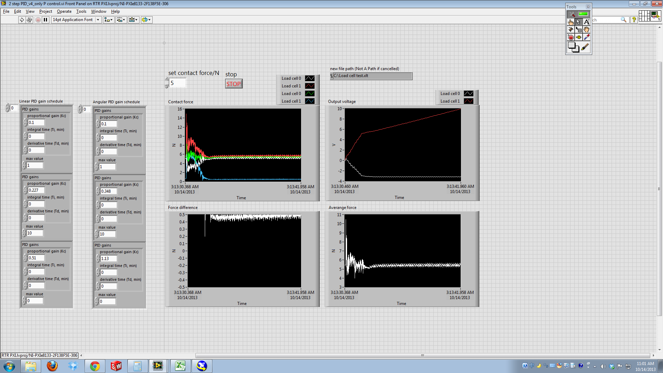Open the Operate menu
Image resolution: width=663 pixels, height=373 pixels.
[x=64, y=11]
